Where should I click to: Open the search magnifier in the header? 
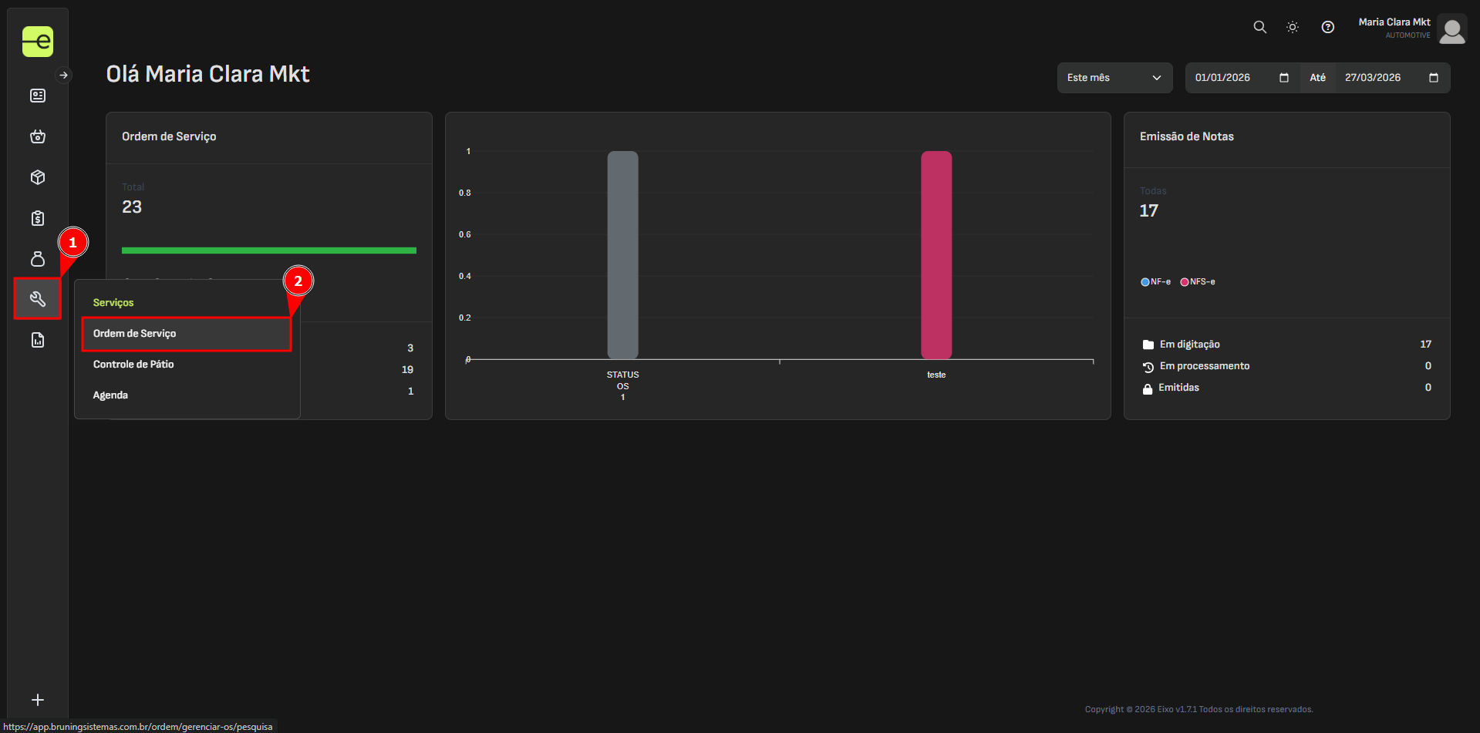pyautogui.click(x=1259, y=27)
